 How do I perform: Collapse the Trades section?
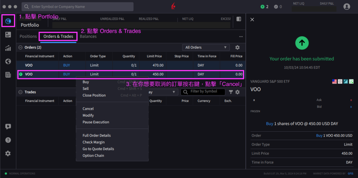point(21,92)
